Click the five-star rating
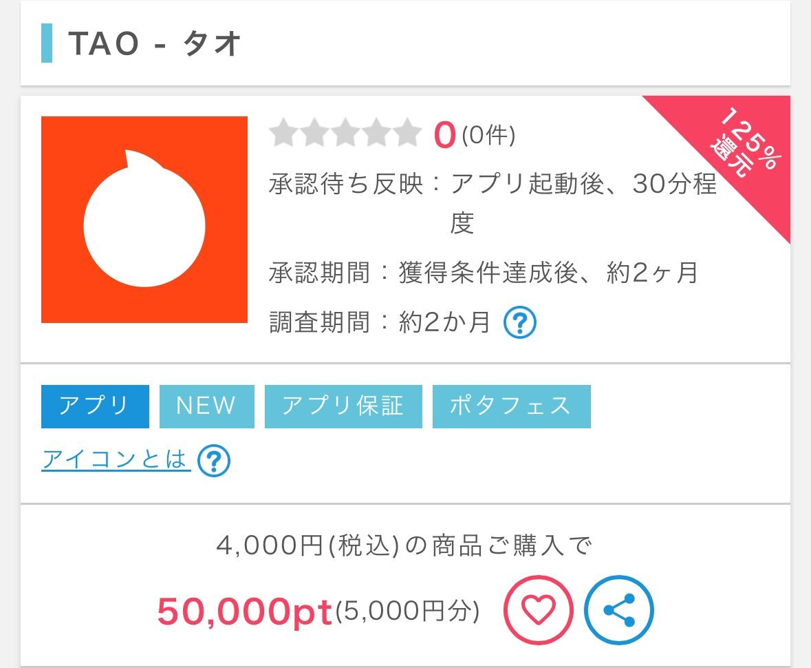 click(345, 133)
